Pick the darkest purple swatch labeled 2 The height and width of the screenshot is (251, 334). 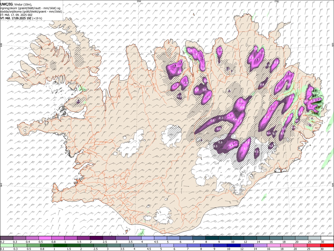click(97, 238)
